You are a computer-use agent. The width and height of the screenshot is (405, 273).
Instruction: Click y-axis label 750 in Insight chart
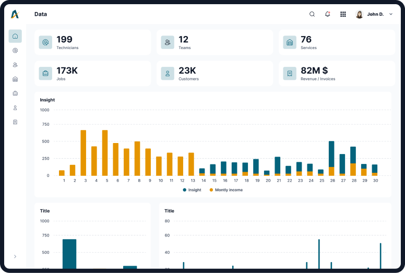(x=45, y=124)
